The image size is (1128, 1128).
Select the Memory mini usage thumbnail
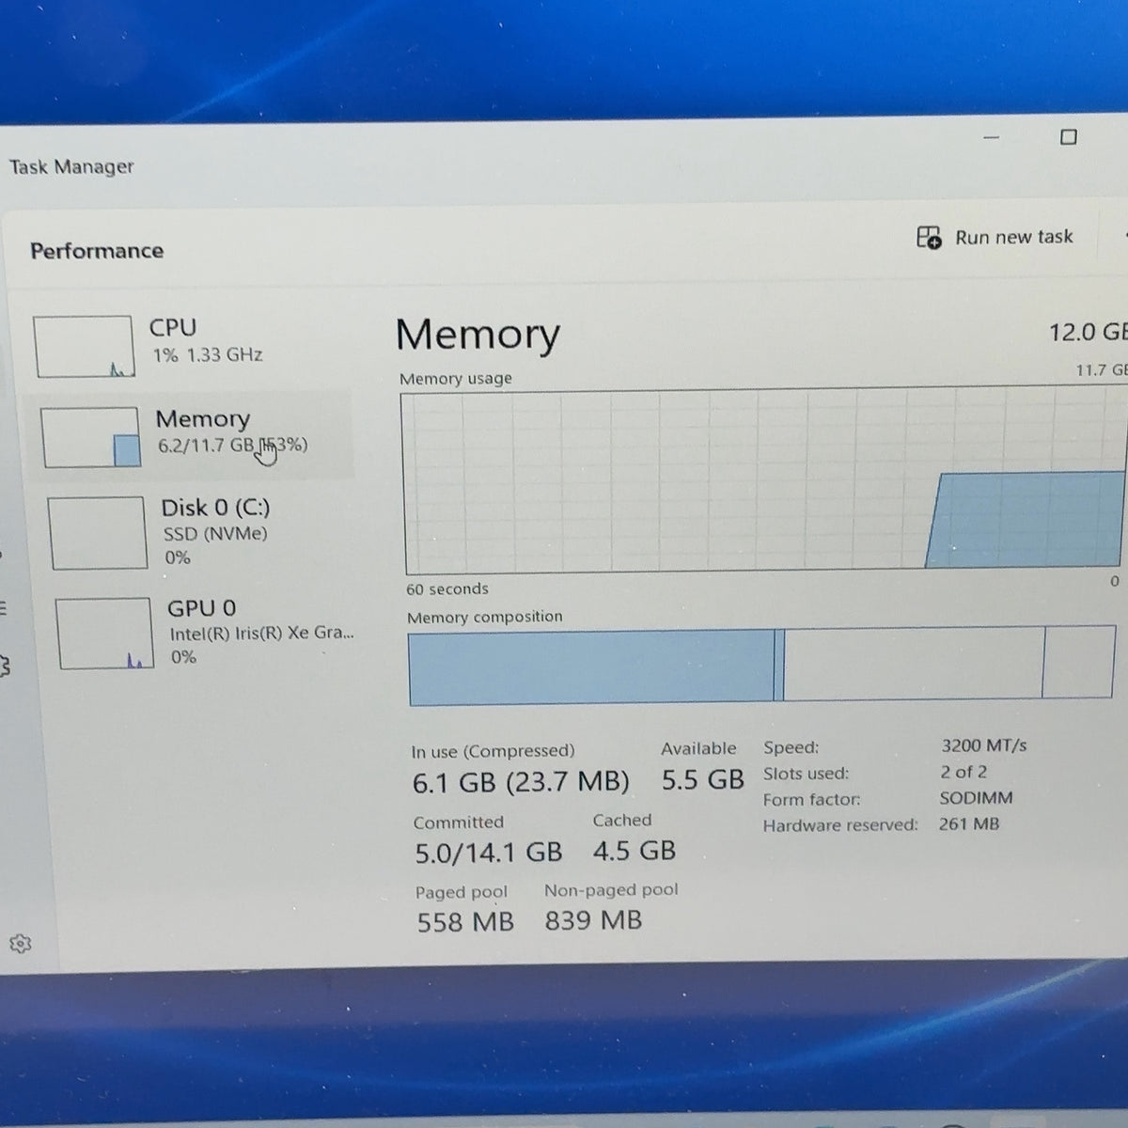91,437
